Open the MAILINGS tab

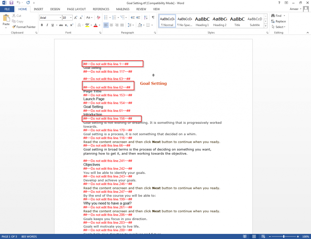(123, 9)
